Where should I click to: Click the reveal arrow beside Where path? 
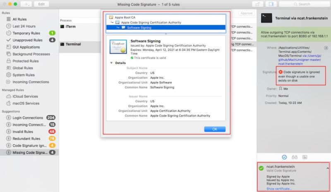pyautogui.click(x=326, y=48)
